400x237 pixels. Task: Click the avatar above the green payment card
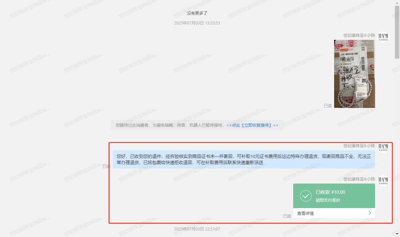point(383,180)
